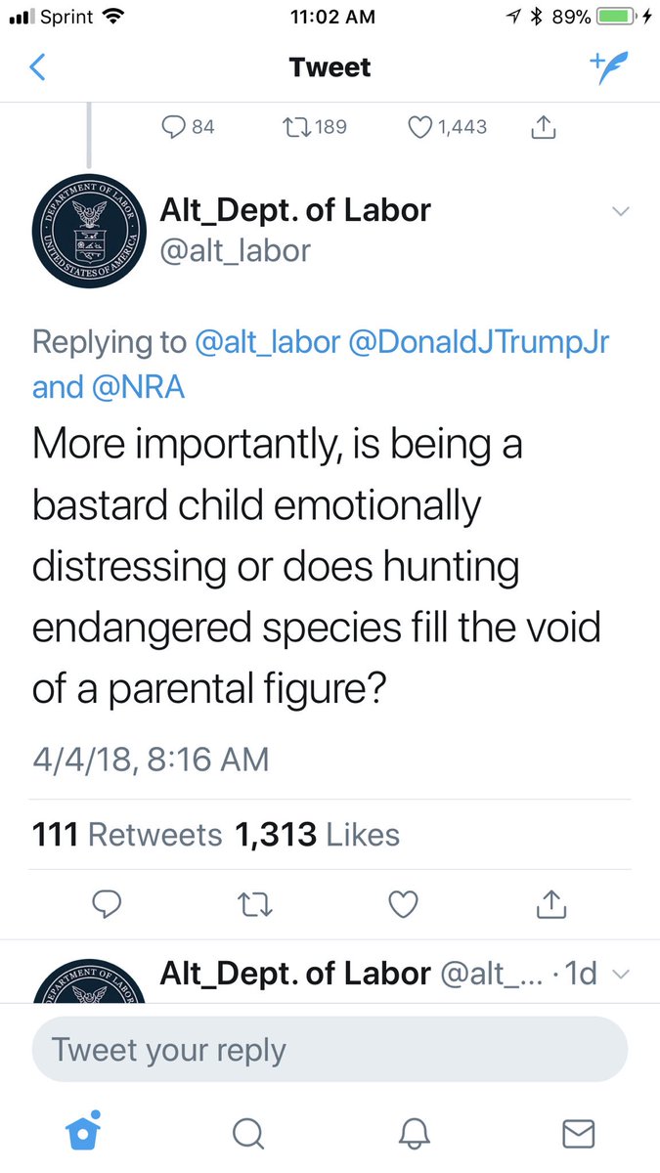Image resolution: width=660 pixels, height=1173 pixels.
Task: Like the top tweet with 1,443 likes
Action: click(420, 126)
